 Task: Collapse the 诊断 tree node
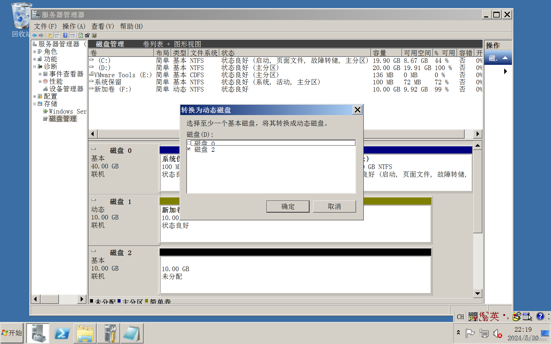click(x=34, y=67)
